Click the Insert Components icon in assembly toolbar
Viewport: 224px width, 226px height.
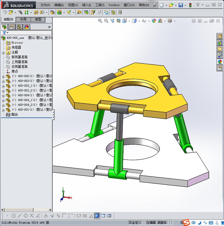(11, 12)
